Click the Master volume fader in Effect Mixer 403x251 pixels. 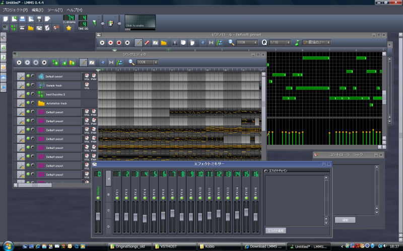[x=98, y=216]
